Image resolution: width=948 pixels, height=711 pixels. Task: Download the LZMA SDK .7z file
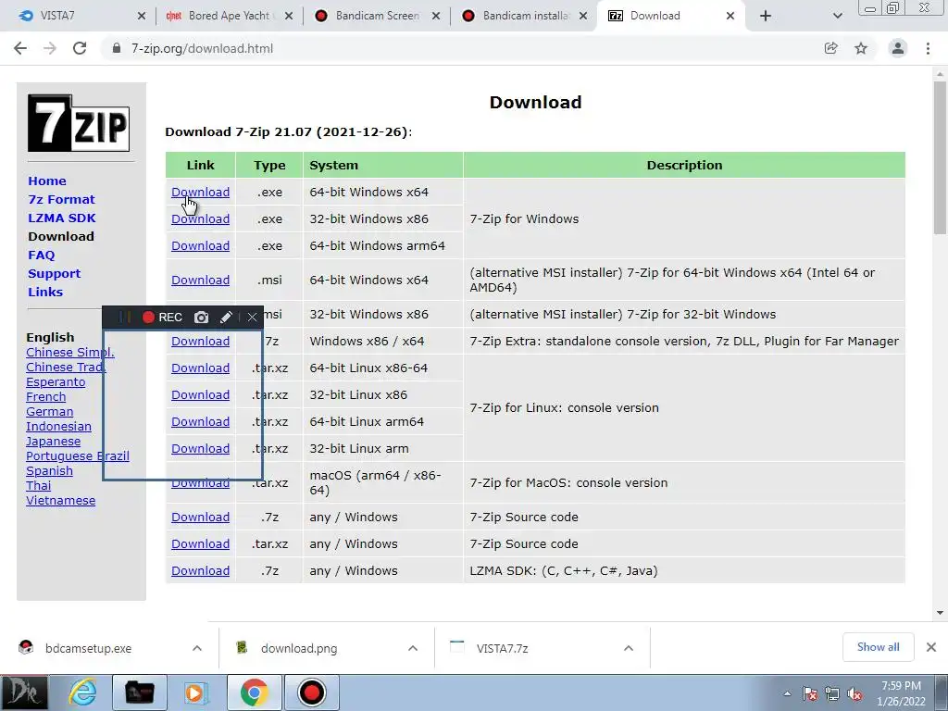[x=200, y=570]
